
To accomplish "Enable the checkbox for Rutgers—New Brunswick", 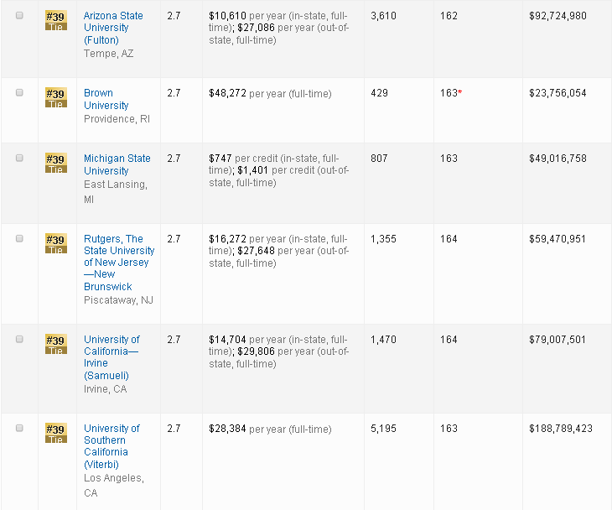I will tap(19, 239).
